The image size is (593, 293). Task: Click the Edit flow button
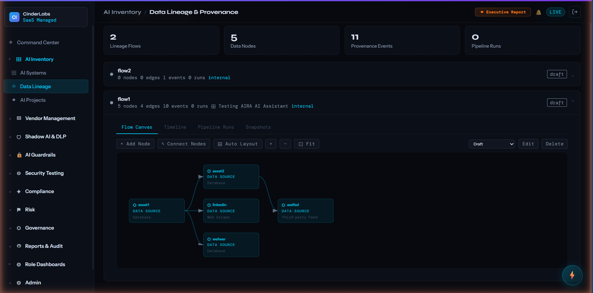[528, 144]
